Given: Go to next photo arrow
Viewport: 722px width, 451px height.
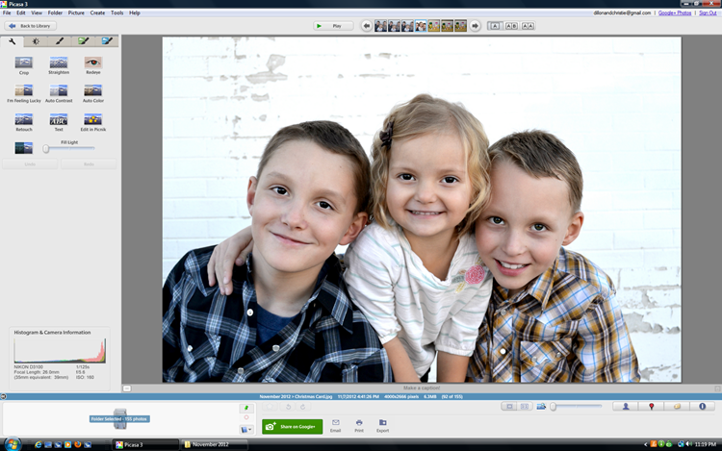Looking at the screenshot, I should point(475,26).
